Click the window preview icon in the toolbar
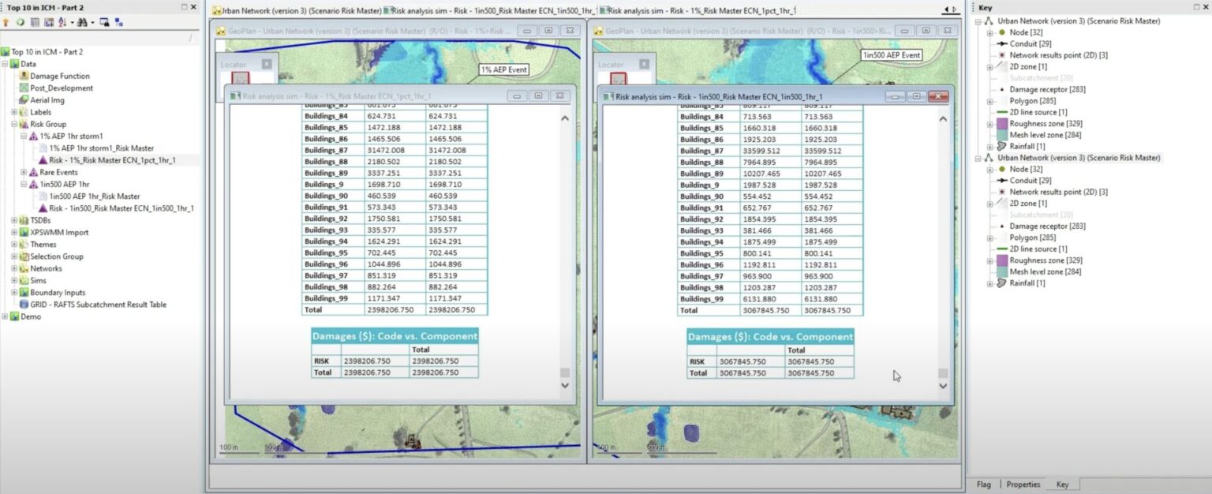Viewport: 1212px width, 494px height. point(104,23)
